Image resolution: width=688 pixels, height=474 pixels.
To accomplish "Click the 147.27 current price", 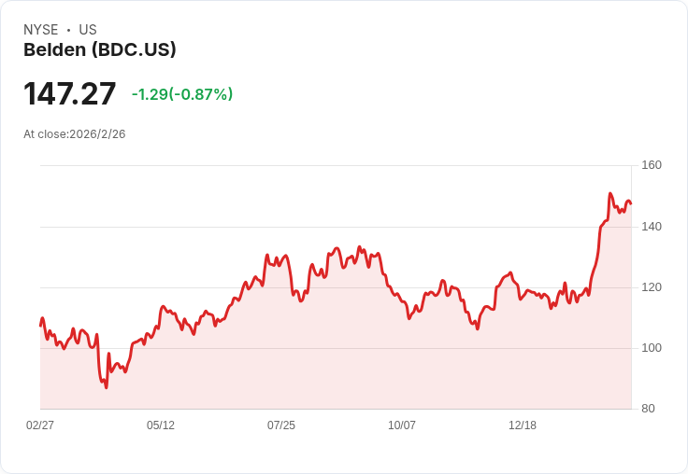I will 70,93.
